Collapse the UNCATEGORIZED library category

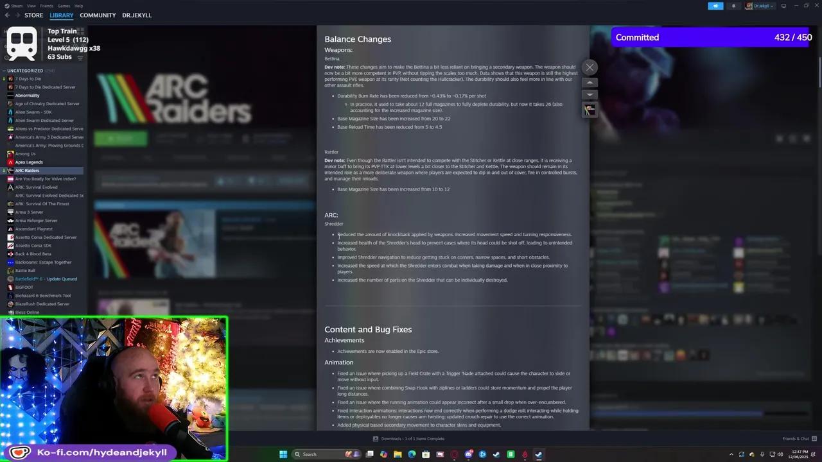[x=4, y=71]
